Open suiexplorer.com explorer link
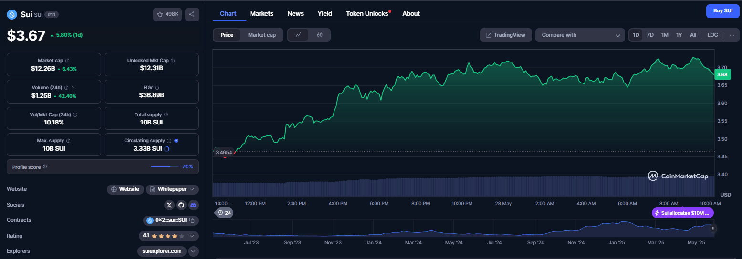 (x=162, y=251)
